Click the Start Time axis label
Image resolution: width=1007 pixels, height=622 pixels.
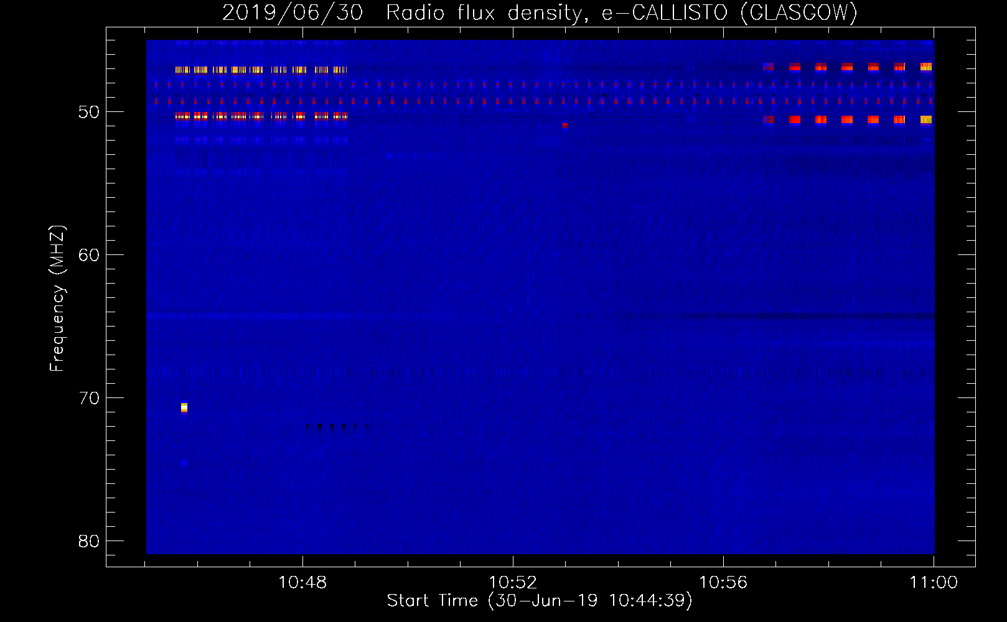[x=540, y=601]
